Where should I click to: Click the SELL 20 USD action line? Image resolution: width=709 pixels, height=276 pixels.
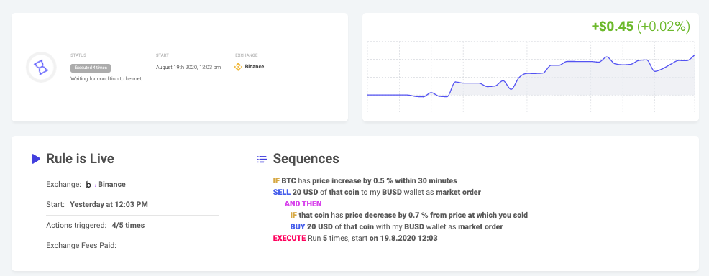(x=377, y=192)
